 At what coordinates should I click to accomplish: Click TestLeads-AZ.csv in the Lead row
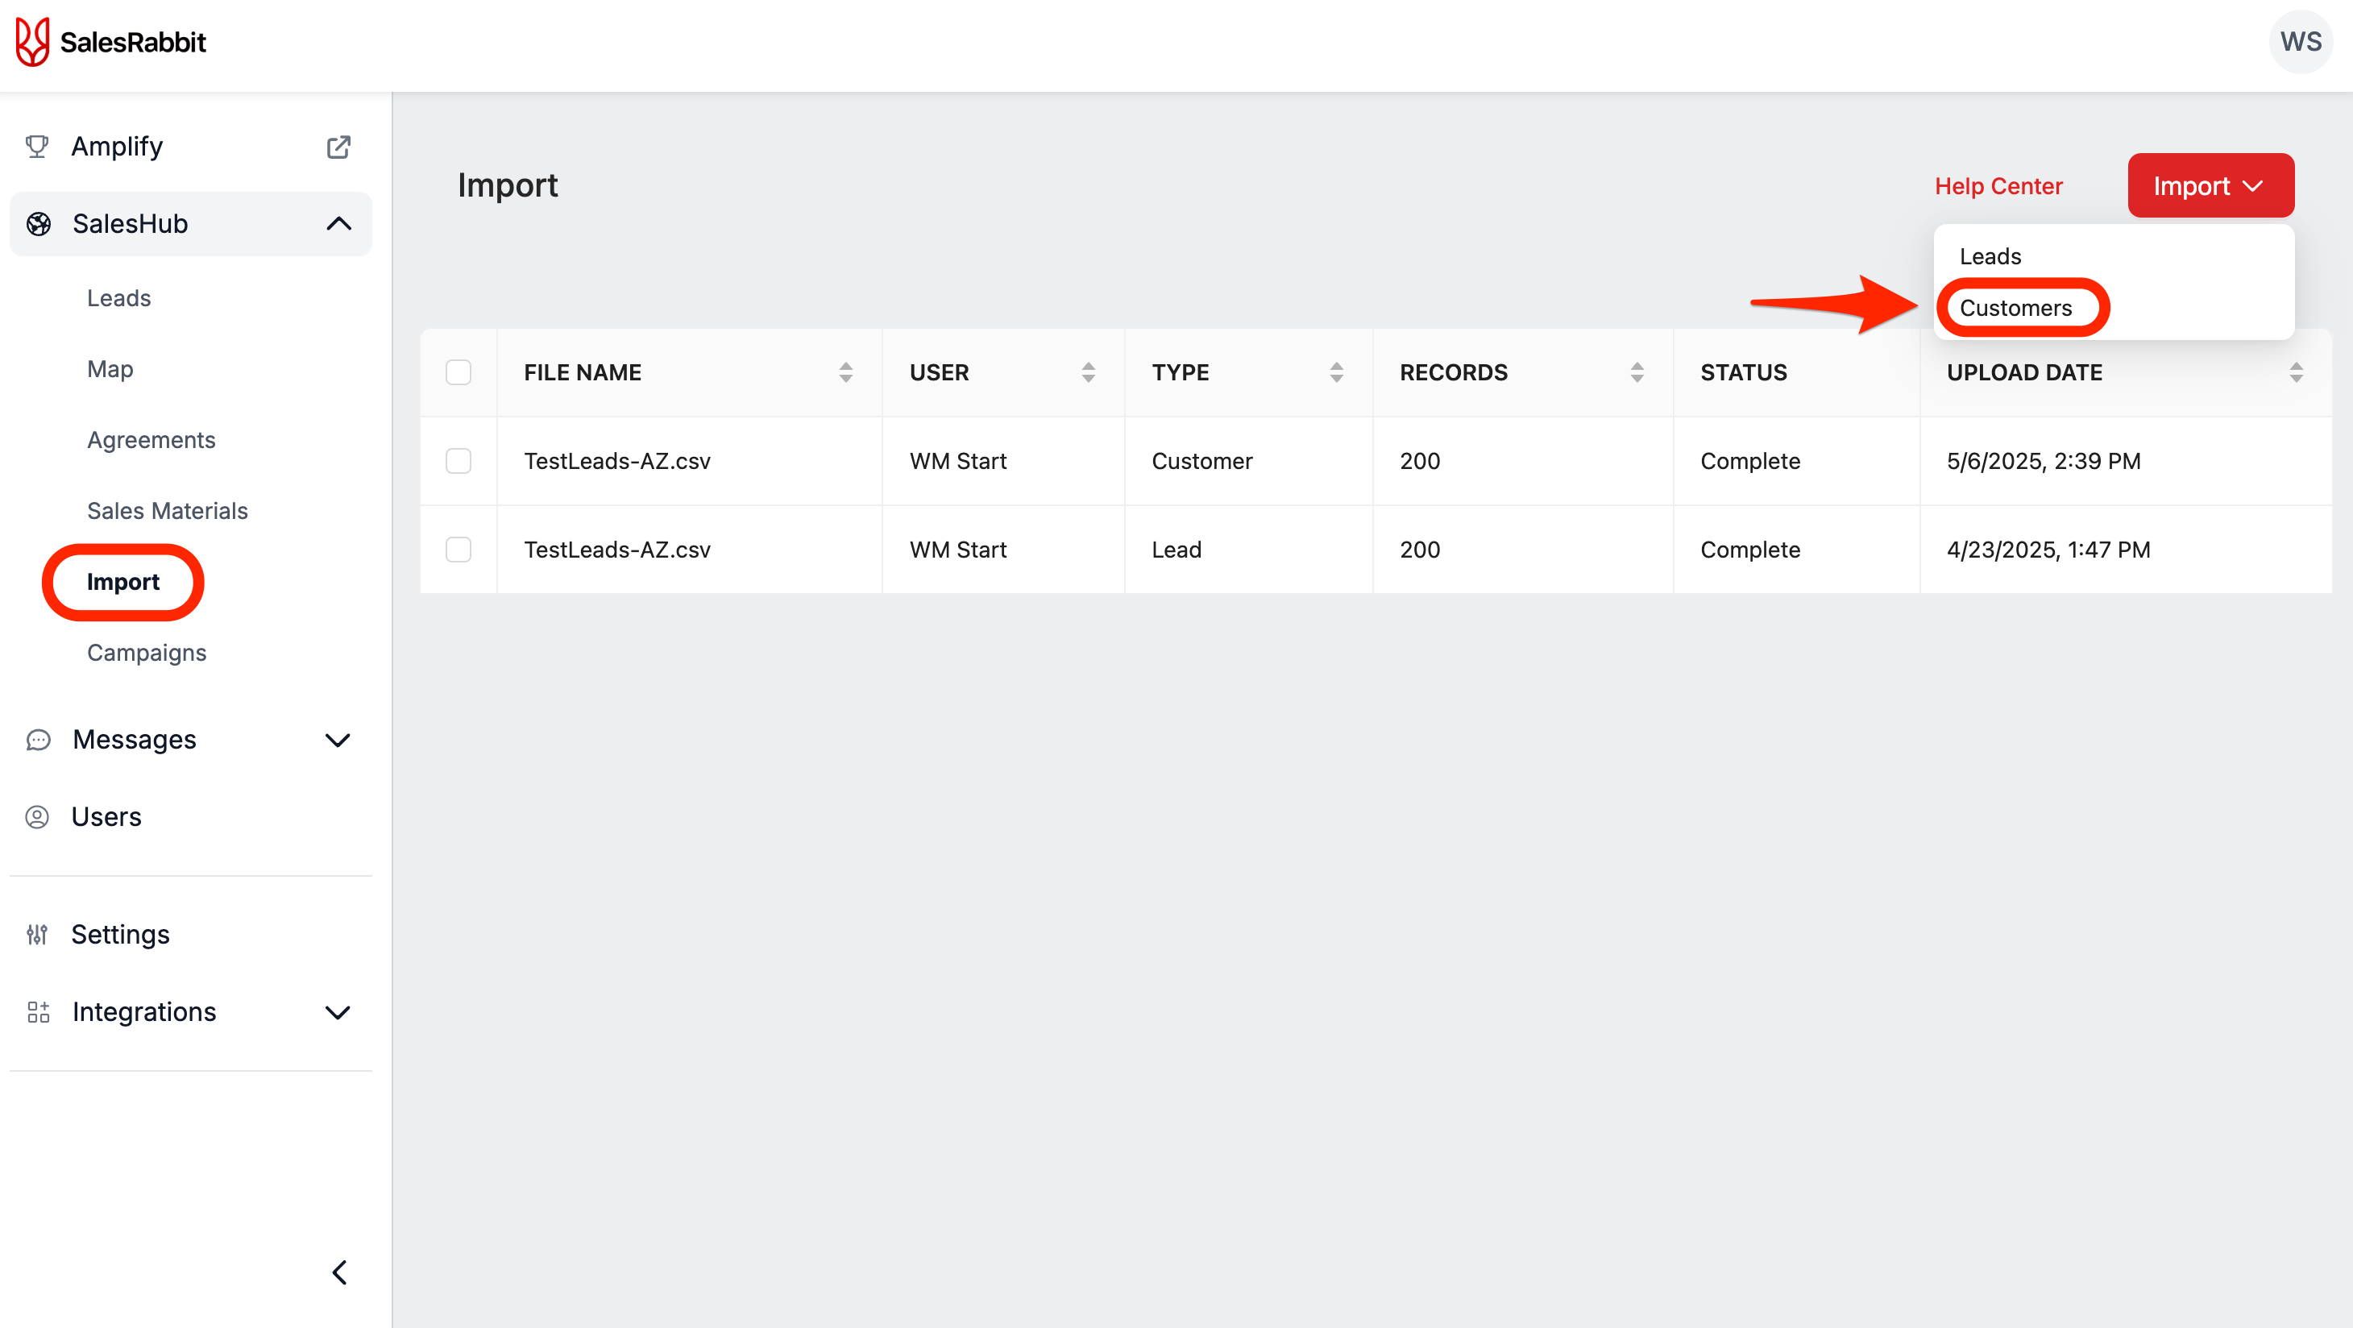(617, 550)
